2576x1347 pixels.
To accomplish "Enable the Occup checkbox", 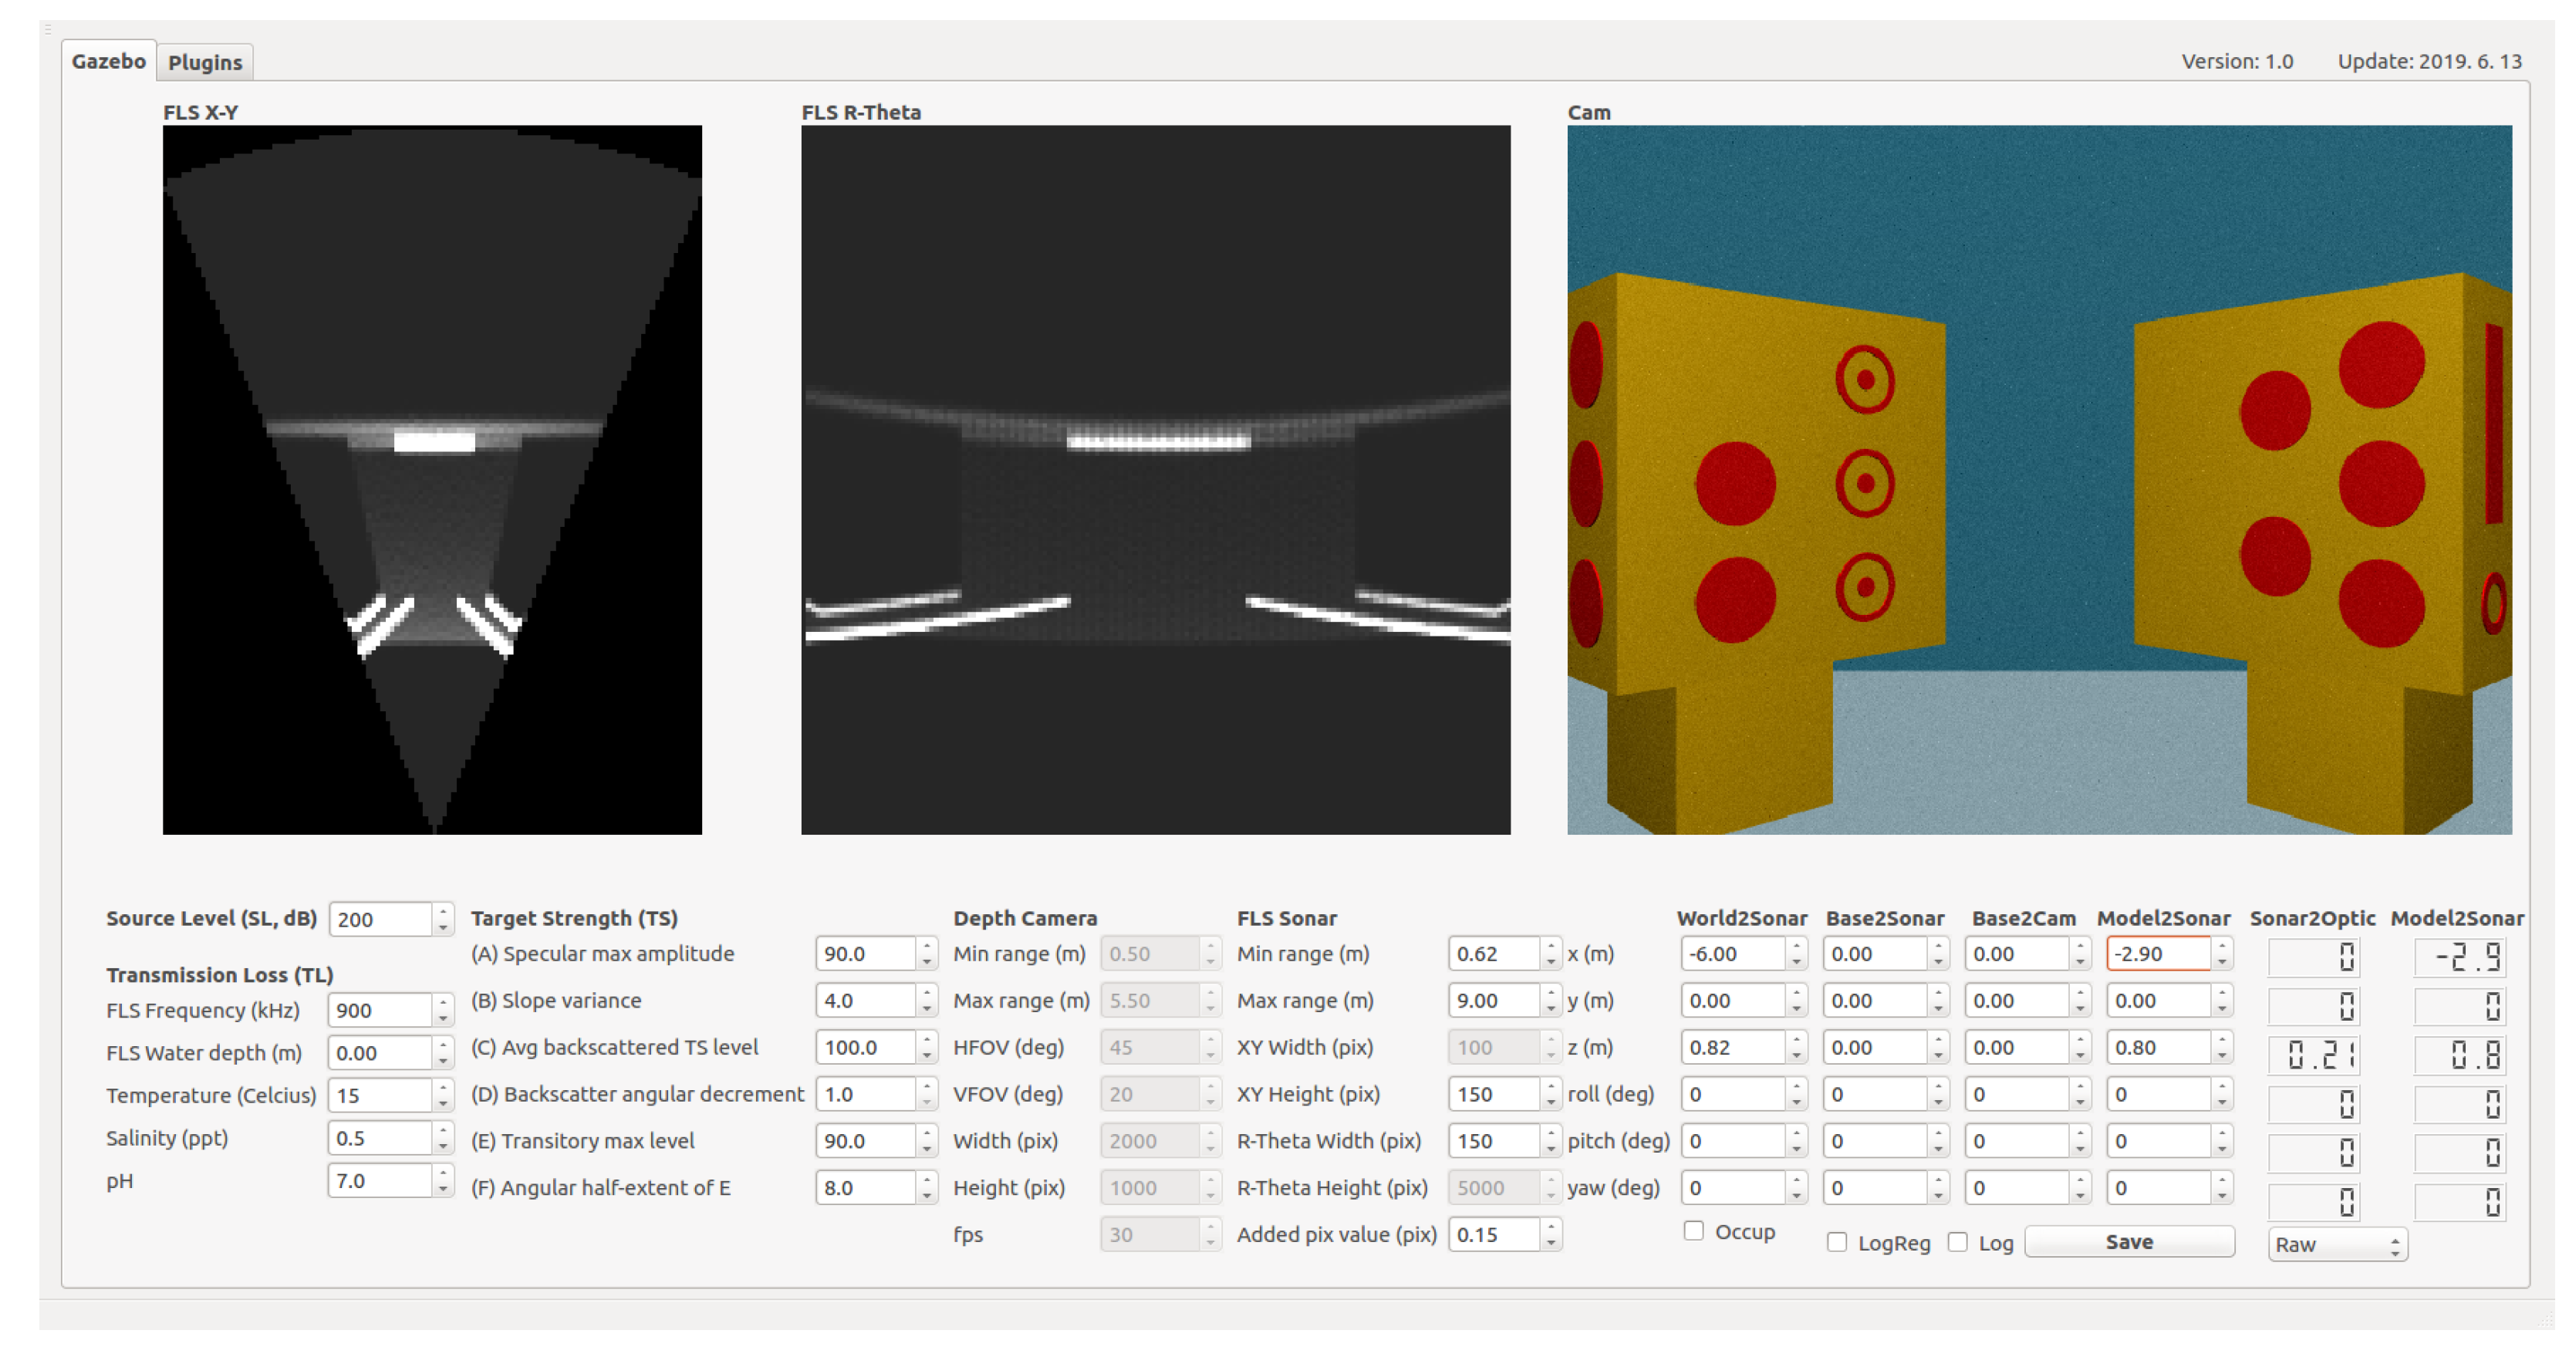I will coord(1693,1231).
